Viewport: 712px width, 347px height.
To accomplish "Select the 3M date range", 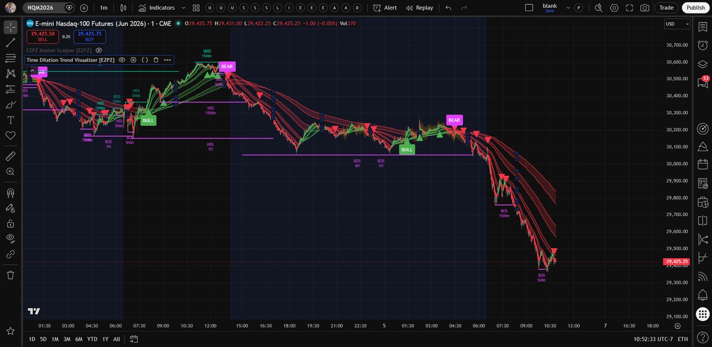I will (x=67, y=339).
